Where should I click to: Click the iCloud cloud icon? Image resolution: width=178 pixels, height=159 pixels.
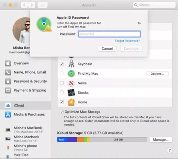coord(8,105)
